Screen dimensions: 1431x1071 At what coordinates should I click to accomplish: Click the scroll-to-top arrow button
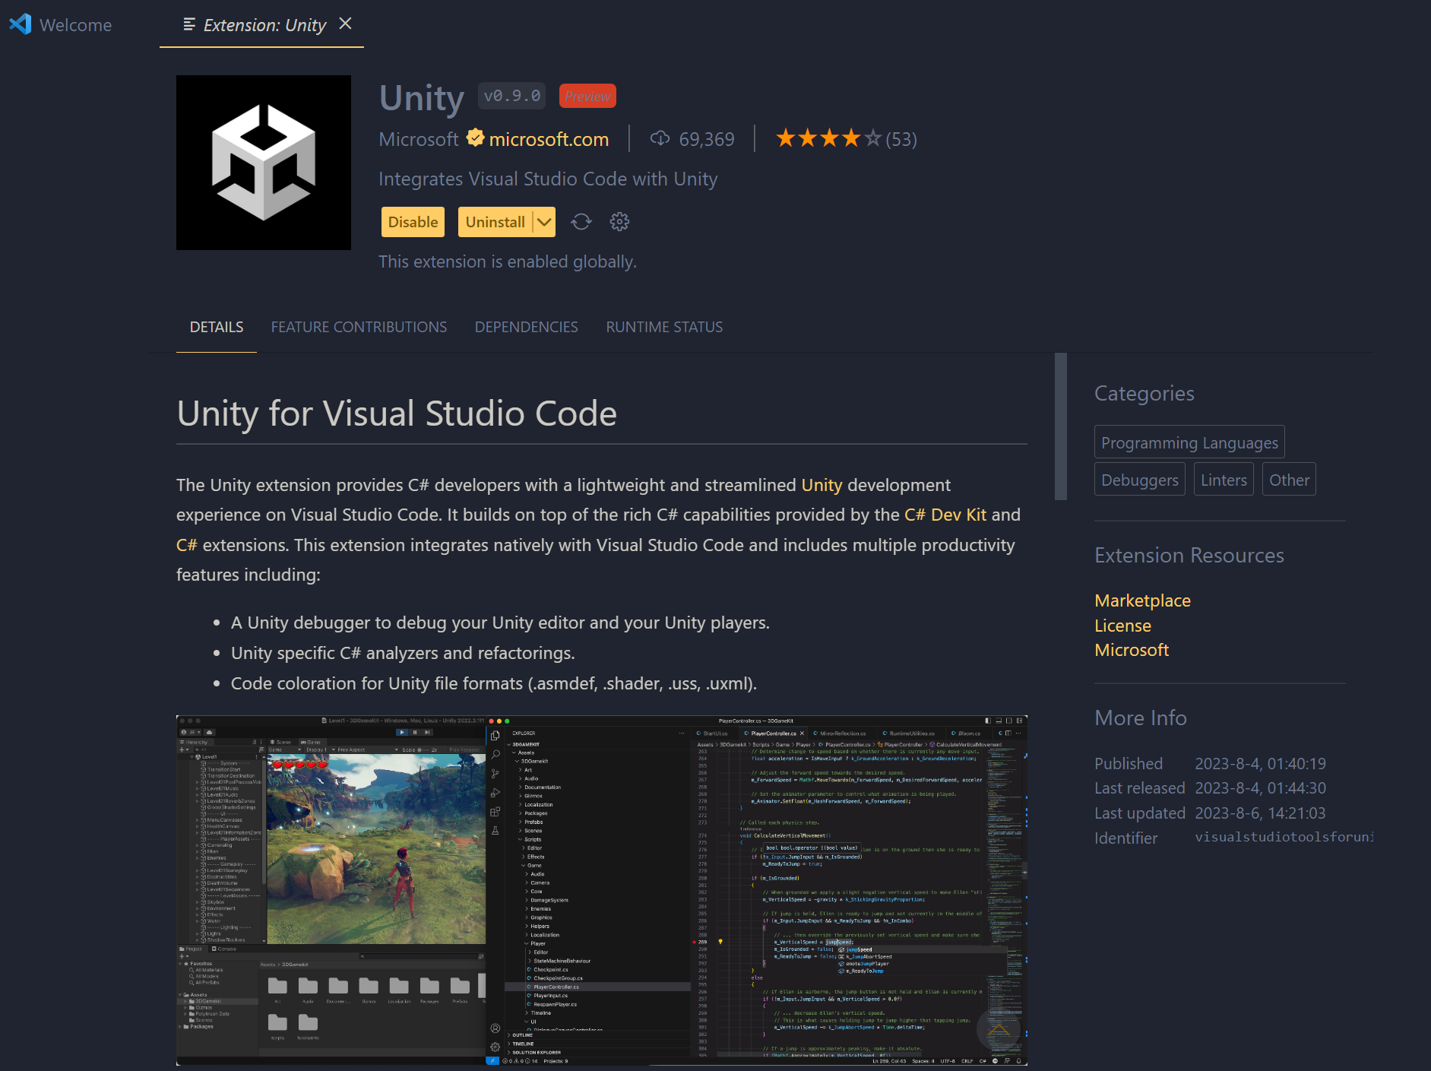click(998, 1030)
